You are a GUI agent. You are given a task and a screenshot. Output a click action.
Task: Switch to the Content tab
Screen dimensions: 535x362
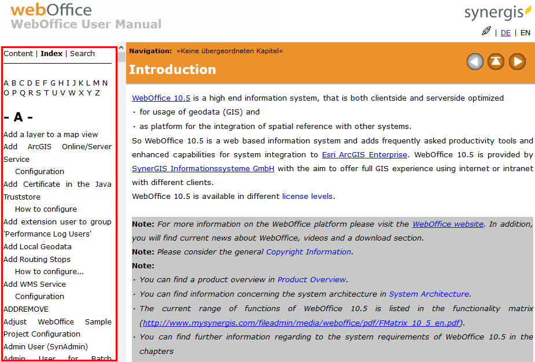[17, 53]
